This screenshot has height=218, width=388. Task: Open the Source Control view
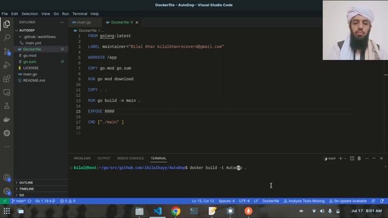coord(7,51)
